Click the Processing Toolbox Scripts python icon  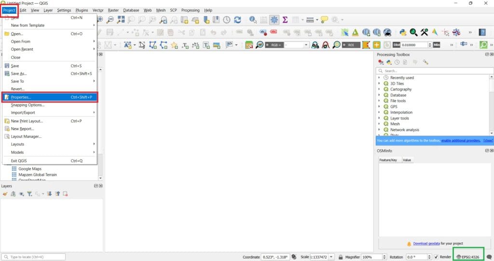pyautogui.click(x=389, y=62)
